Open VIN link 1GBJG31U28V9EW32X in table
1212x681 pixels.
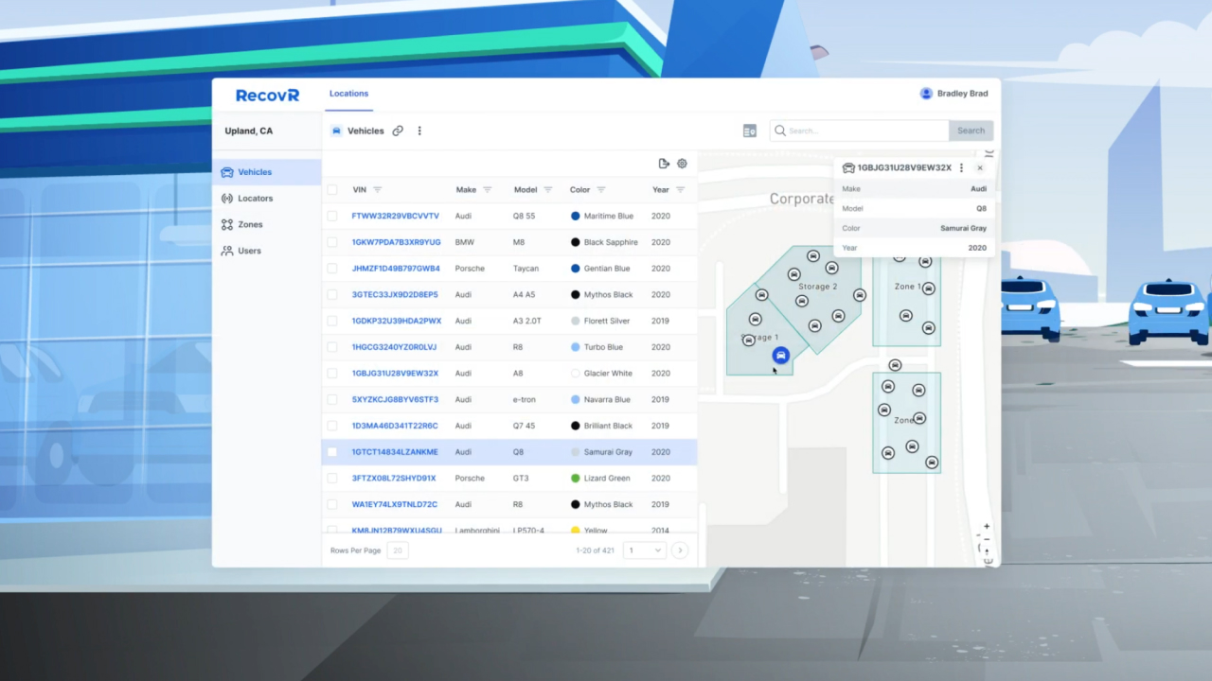coord(396,374)
